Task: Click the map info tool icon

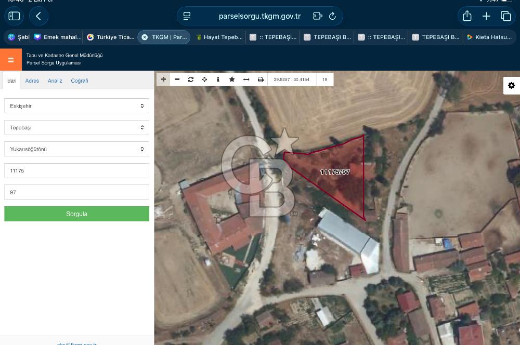Action: [218, 79]
